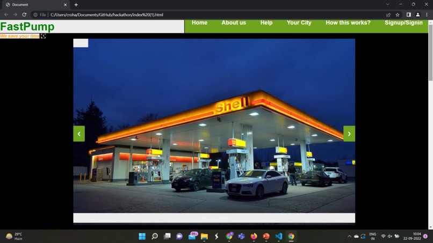Open Firefox from the taskbar

(254, 237)
